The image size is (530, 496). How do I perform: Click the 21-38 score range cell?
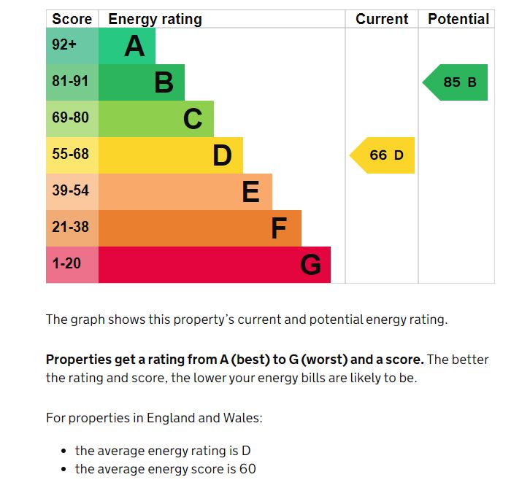pyautogui.click(x=72, y=228)
